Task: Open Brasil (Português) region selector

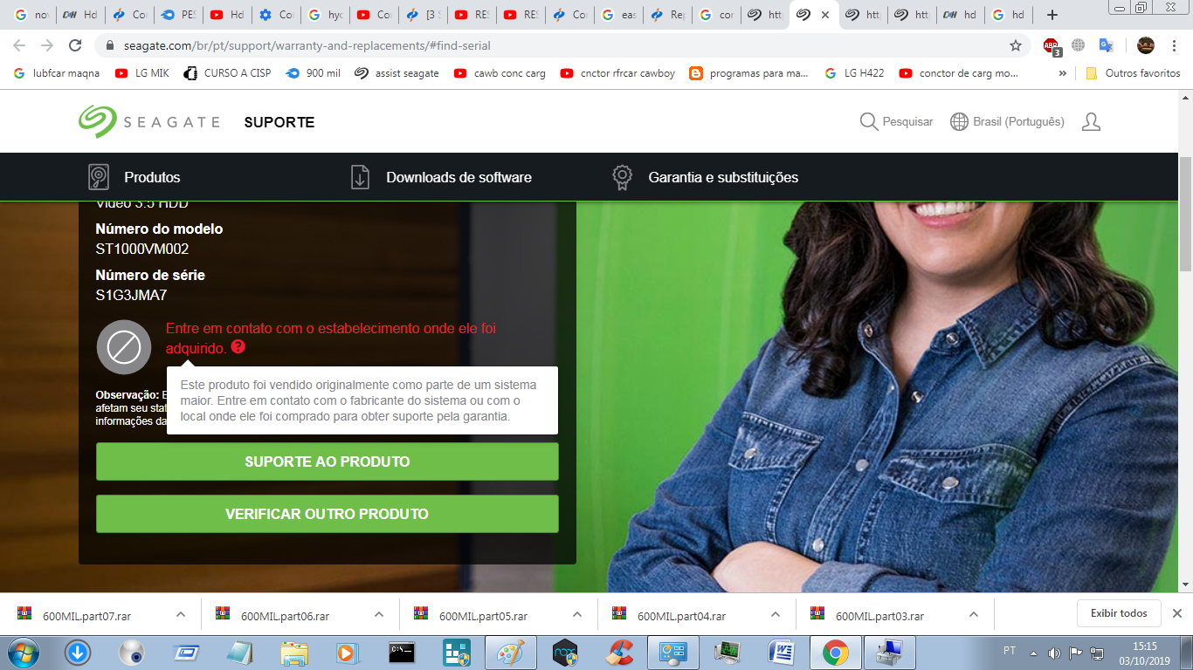Action: tap(1007, 121)
